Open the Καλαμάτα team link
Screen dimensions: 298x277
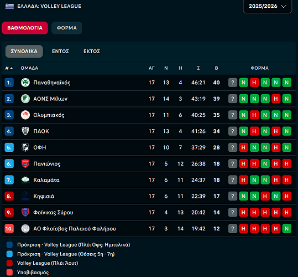click(x=46, y=180)
